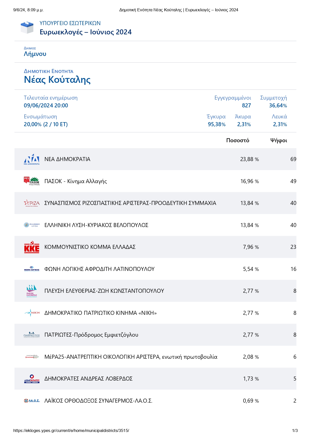311x440 pixels.
Task: Click the ΜέΡΑ25 party logo
Action: (x=32, y=357)
